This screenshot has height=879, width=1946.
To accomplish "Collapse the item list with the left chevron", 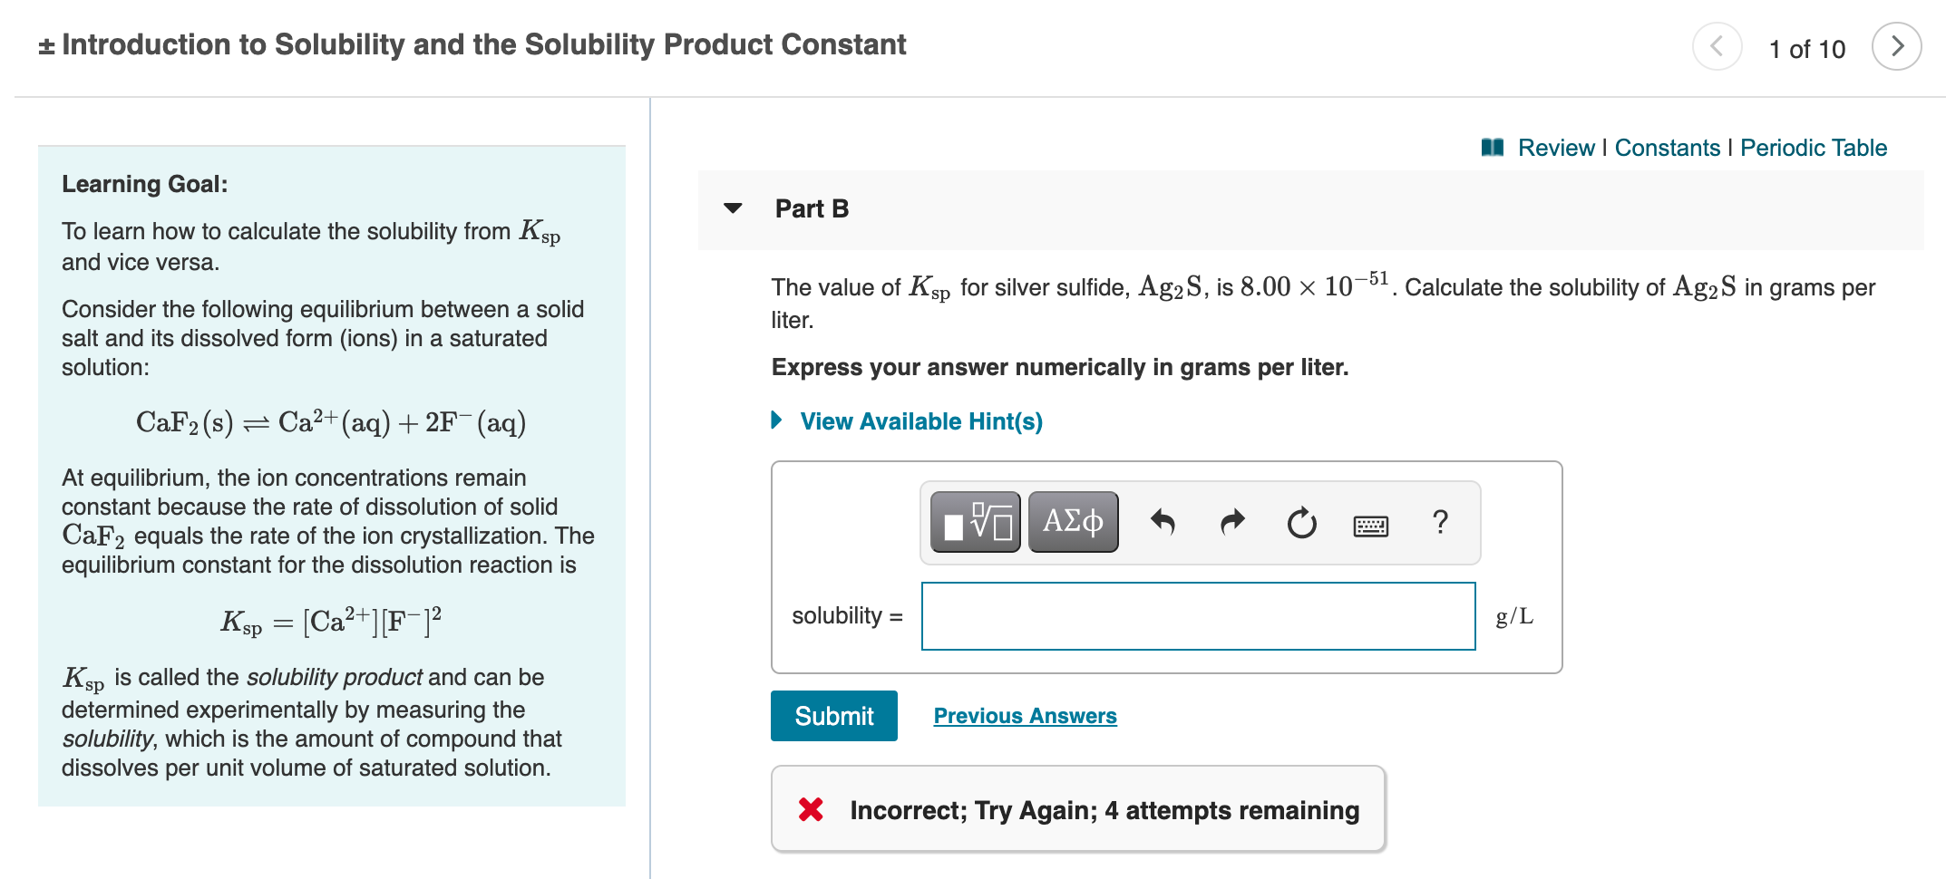I will coord(1717,46).
